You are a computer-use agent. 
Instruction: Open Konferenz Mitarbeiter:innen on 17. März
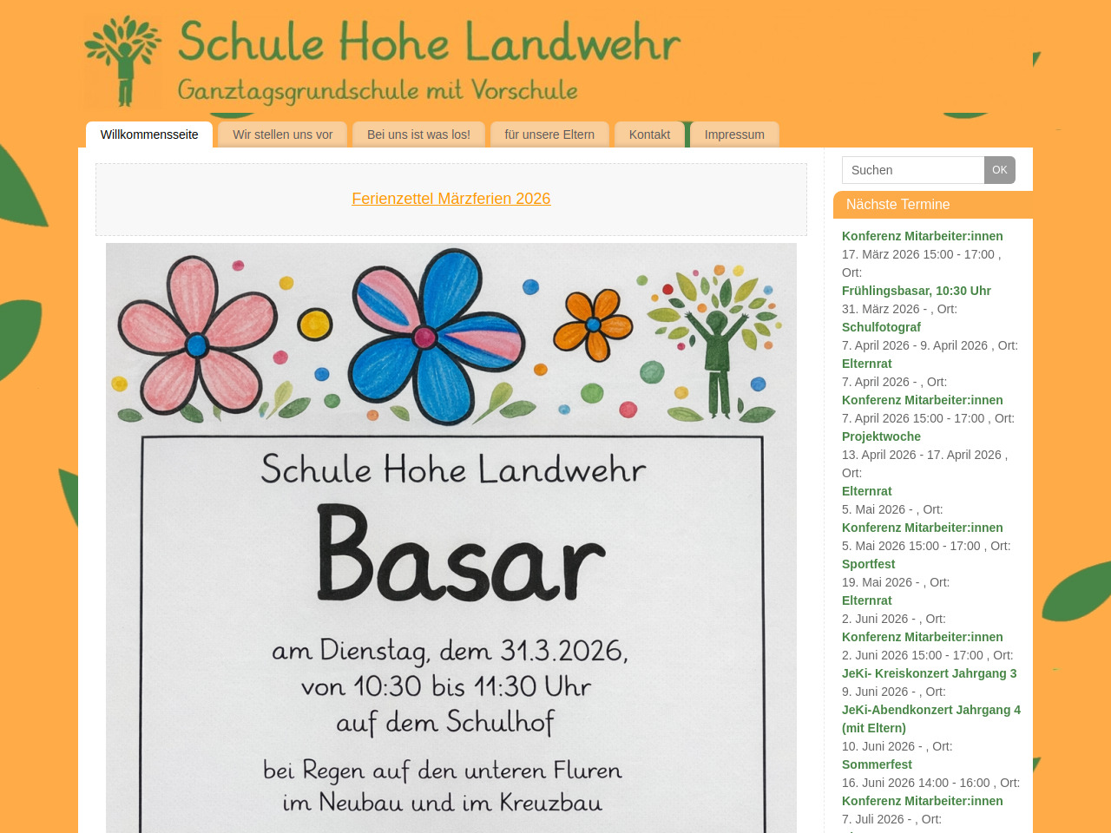coord(922,236)
